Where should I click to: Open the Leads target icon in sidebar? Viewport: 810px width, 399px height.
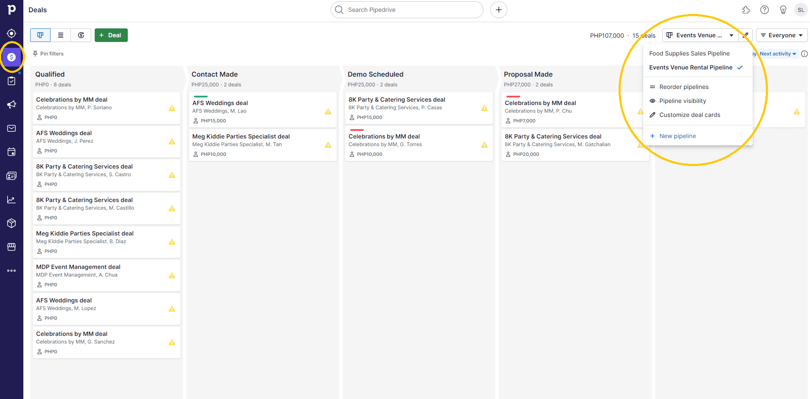[11, 33]
